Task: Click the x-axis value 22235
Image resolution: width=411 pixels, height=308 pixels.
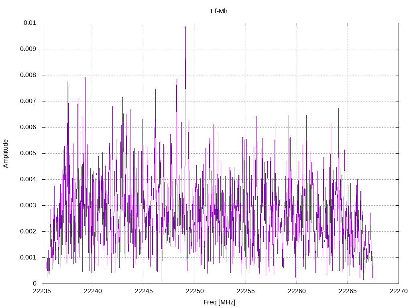Action: pos(42,291)
